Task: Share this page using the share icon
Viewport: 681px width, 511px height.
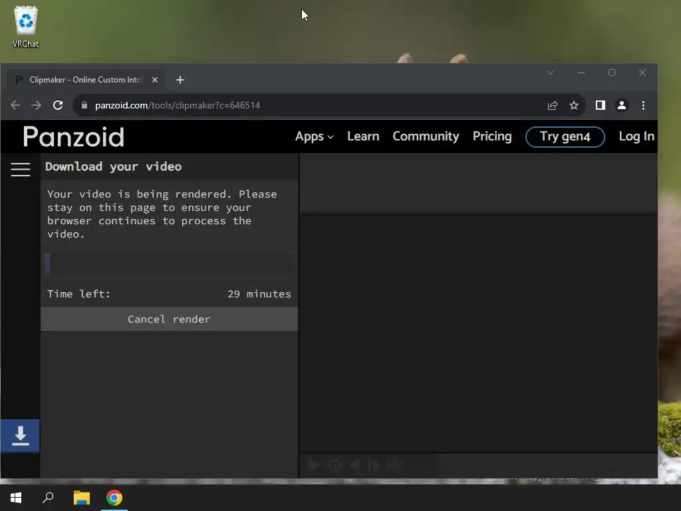Action: coord(553,105)
